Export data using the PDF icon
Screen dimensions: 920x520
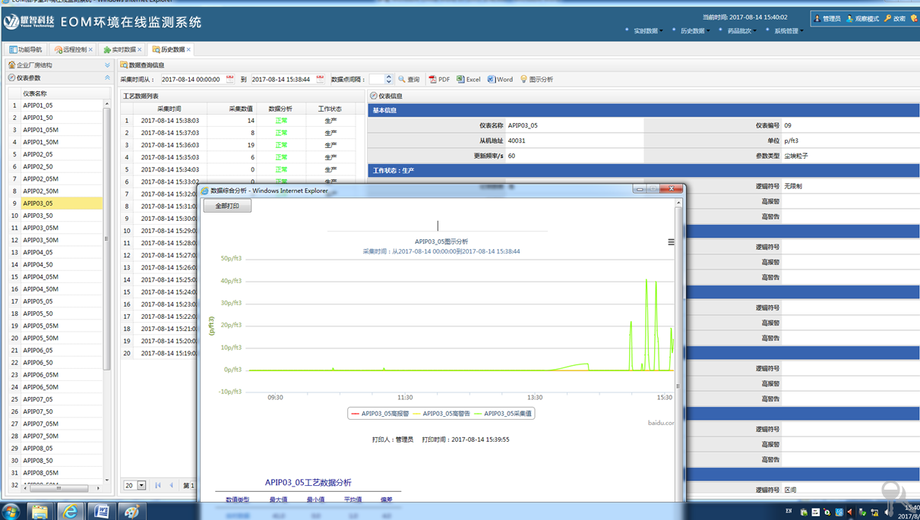click(x=432, y=79)
